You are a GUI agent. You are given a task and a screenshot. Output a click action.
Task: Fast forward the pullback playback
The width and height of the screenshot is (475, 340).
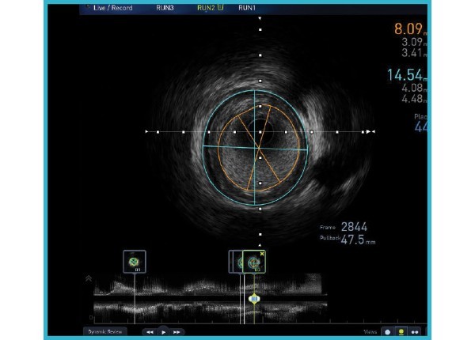pyautogui.click(x=177, y=332)
